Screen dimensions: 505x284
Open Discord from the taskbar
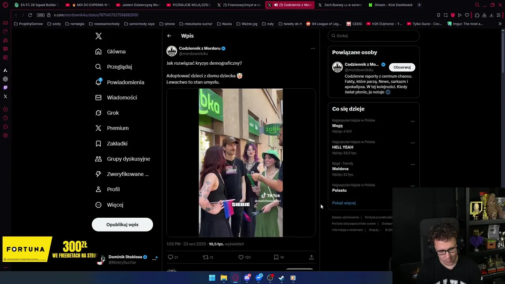coord(247,278)
